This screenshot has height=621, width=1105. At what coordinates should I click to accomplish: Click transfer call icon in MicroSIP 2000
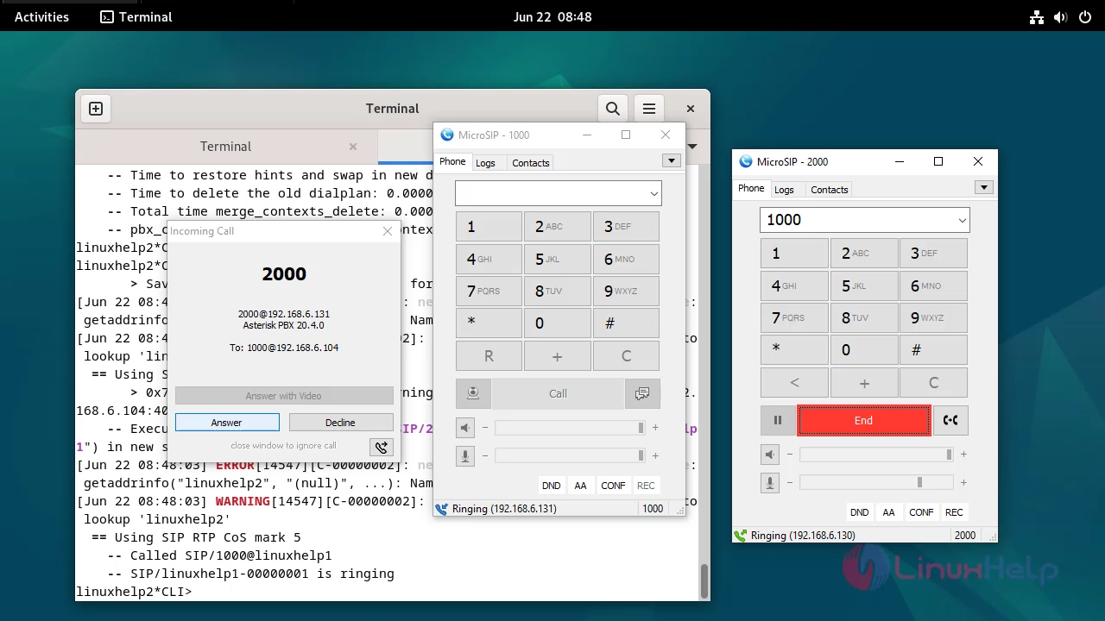[950, 420]
